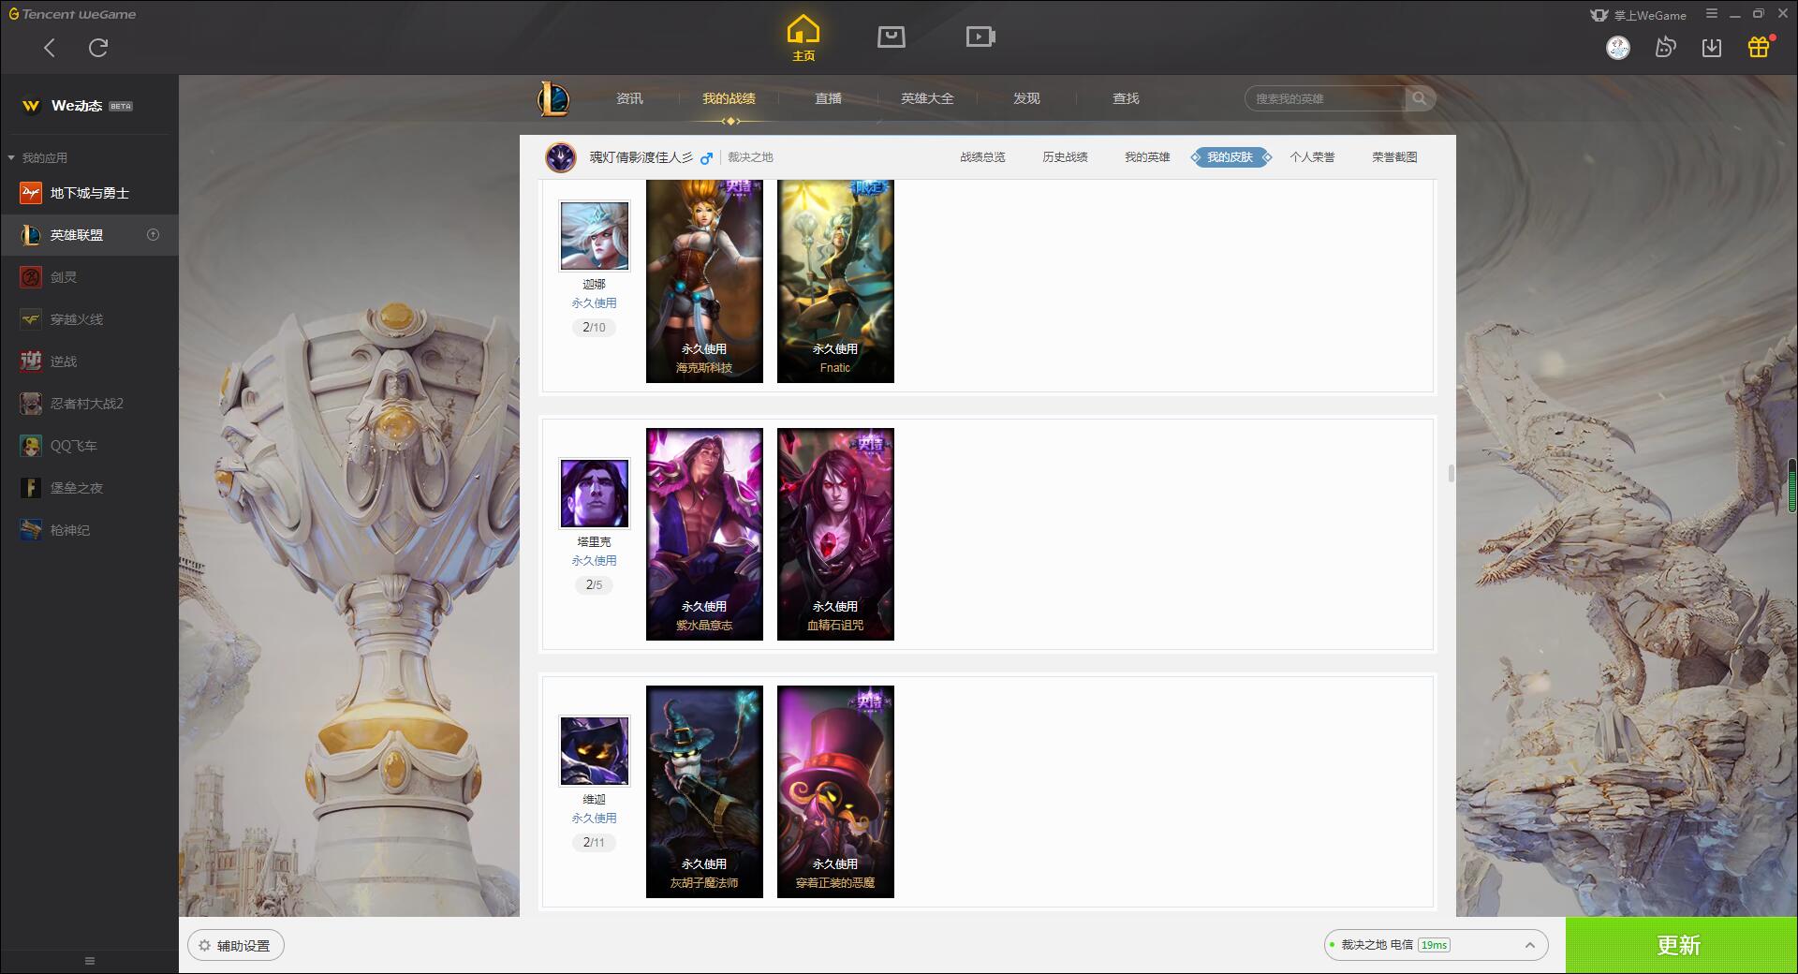Screen dimensions: 1798x974
Task: Click the search magnifier icon
Action: pos(1420,98)
